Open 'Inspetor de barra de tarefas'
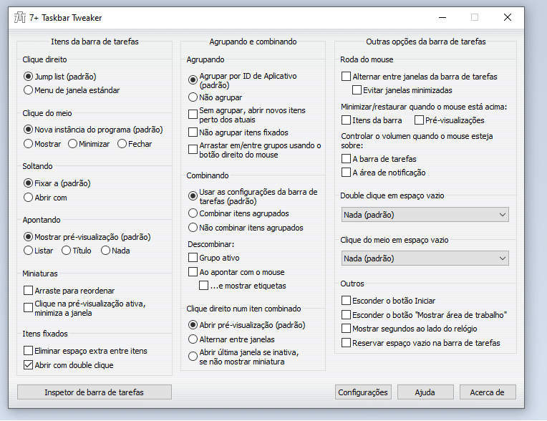 pyautogui.click(x=95, y=392)
